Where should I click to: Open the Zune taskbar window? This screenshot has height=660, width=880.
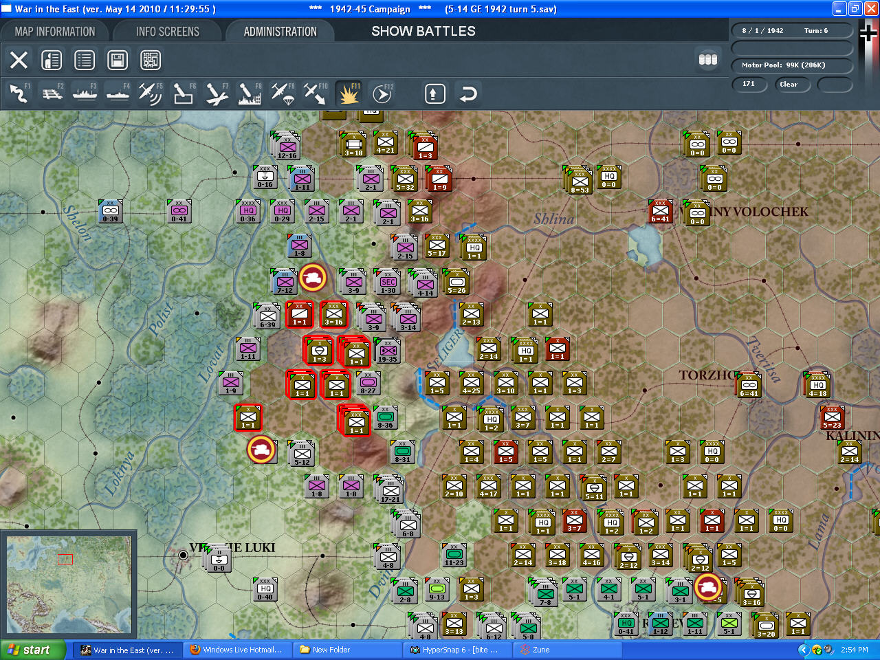(x=566, y=650)
